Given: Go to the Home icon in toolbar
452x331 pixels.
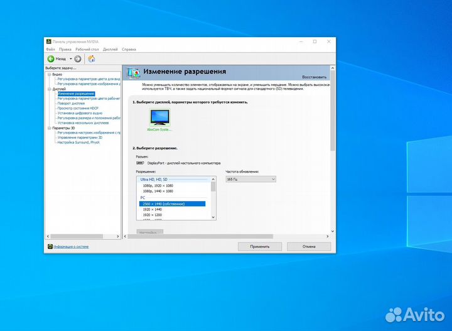Looking at the screenshot, I should (x=92, y=58).
